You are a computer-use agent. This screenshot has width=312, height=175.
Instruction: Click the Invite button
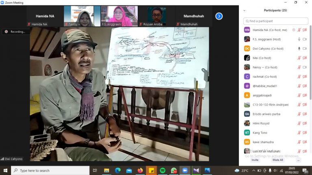click(255, 160)
